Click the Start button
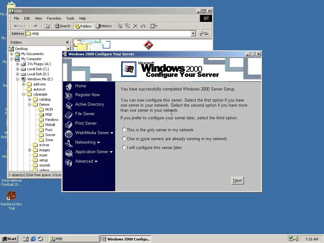 pyautogui.click(x=9, y=239)
